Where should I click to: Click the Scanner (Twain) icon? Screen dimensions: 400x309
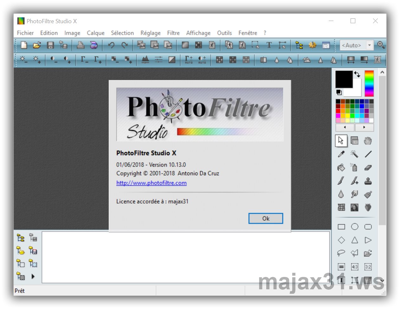click(94, 45)
